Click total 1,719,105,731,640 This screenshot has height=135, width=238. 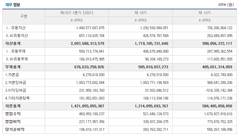tap(151, 44)
